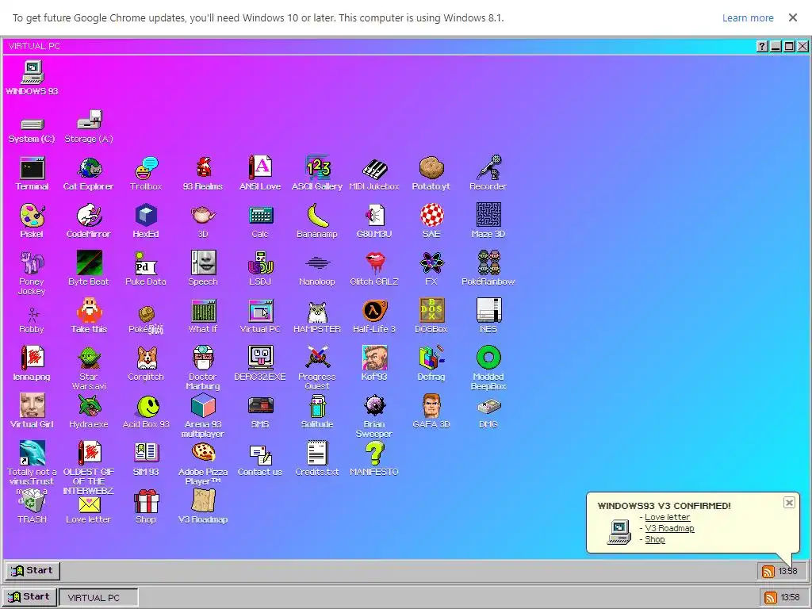Open the Adobe Pizza Player icon
This screenshot has height=609, width=812.
click(203, 463)
